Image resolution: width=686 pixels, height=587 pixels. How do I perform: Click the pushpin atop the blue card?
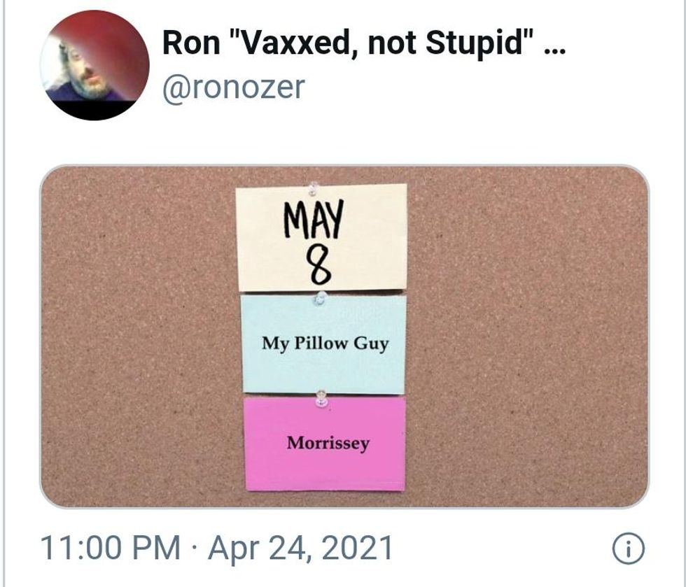point(321,298)
